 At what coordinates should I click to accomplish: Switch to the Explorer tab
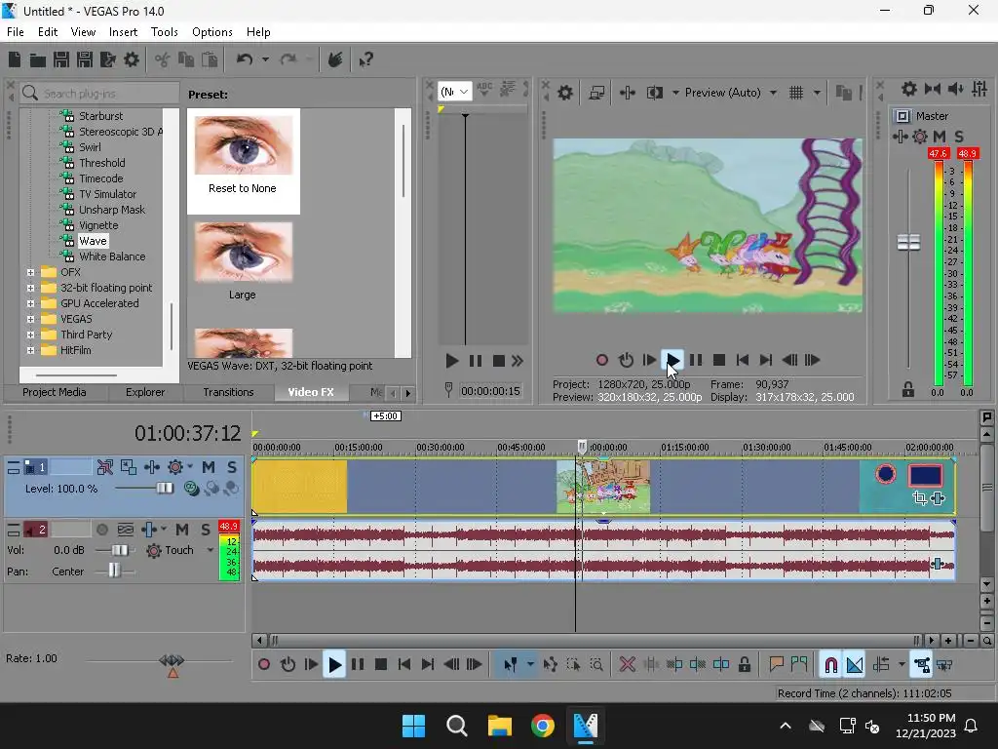click(x=145, y=392)
